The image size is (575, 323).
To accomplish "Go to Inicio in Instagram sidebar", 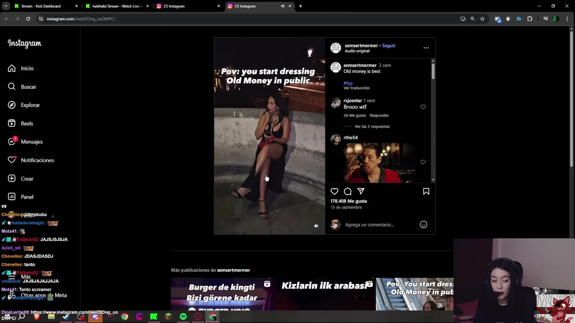I will [21, 68].
